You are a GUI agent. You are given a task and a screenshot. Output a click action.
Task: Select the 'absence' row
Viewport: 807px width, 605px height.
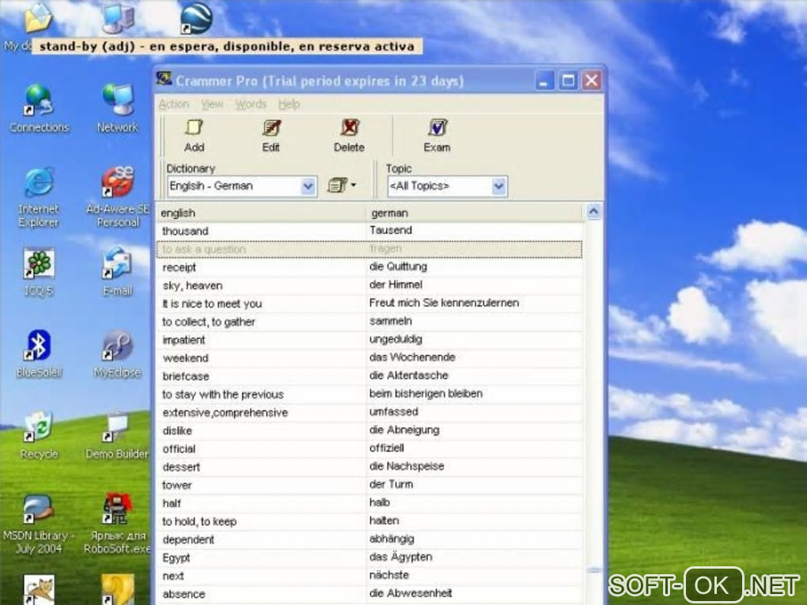[369, 594]
